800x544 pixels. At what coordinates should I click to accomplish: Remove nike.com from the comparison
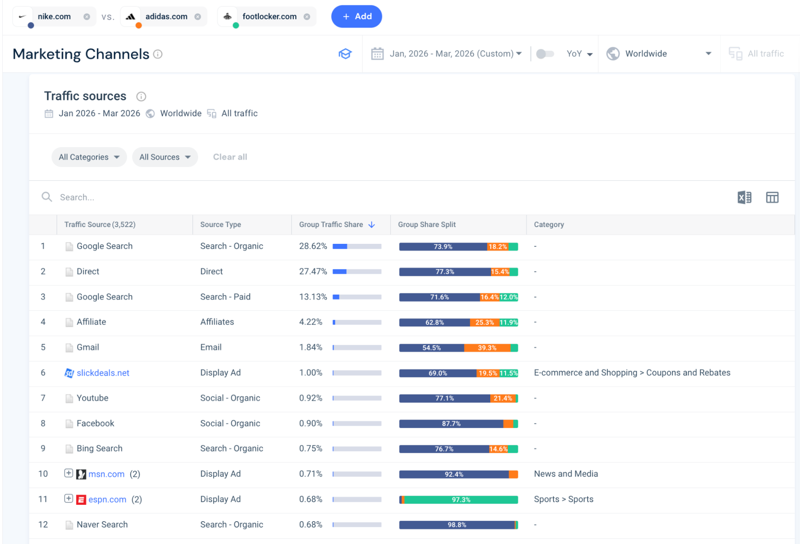[x=86, y=17]
